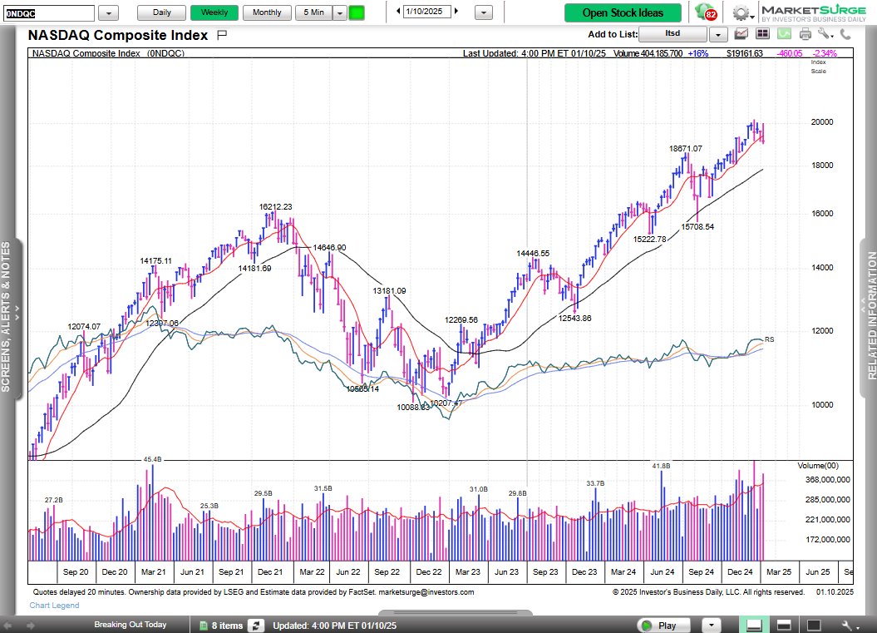
Task: Click the Volume 404,185,700 header value
Action: pyautogui.click(x=648, y=53)
